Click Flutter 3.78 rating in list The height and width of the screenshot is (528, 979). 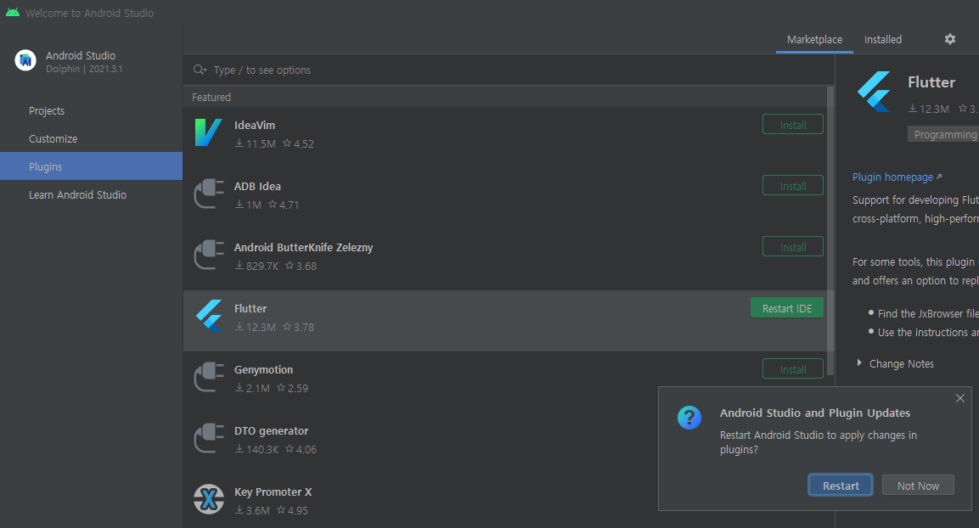[298, 327]
